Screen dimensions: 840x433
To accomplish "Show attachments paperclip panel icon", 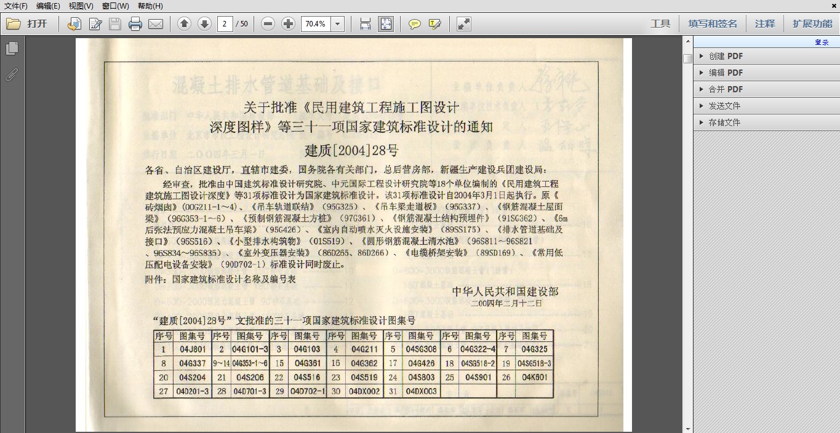I will tap(12, 74).
